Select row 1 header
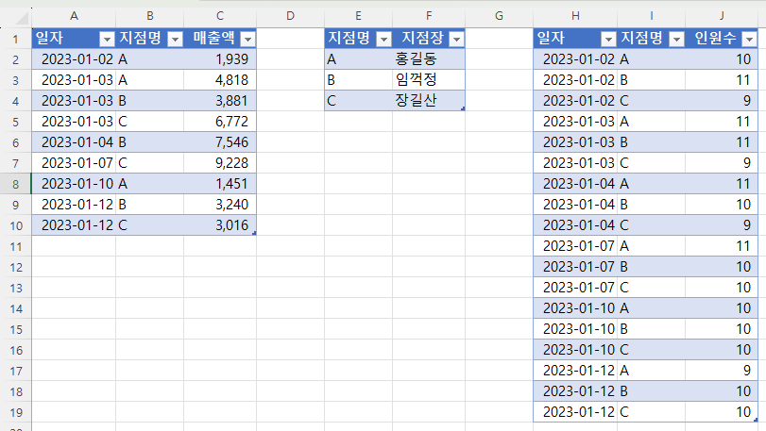The image size is (766, 431). point(16,39)
